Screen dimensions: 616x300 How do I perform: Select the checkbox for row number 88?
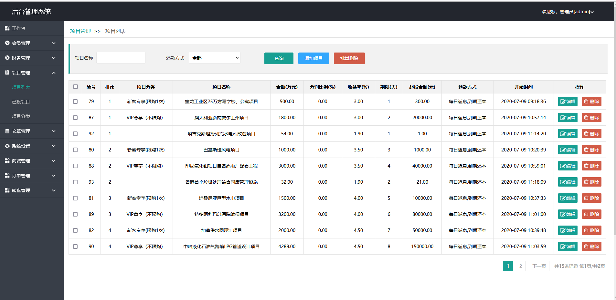(x=75, y=166)
